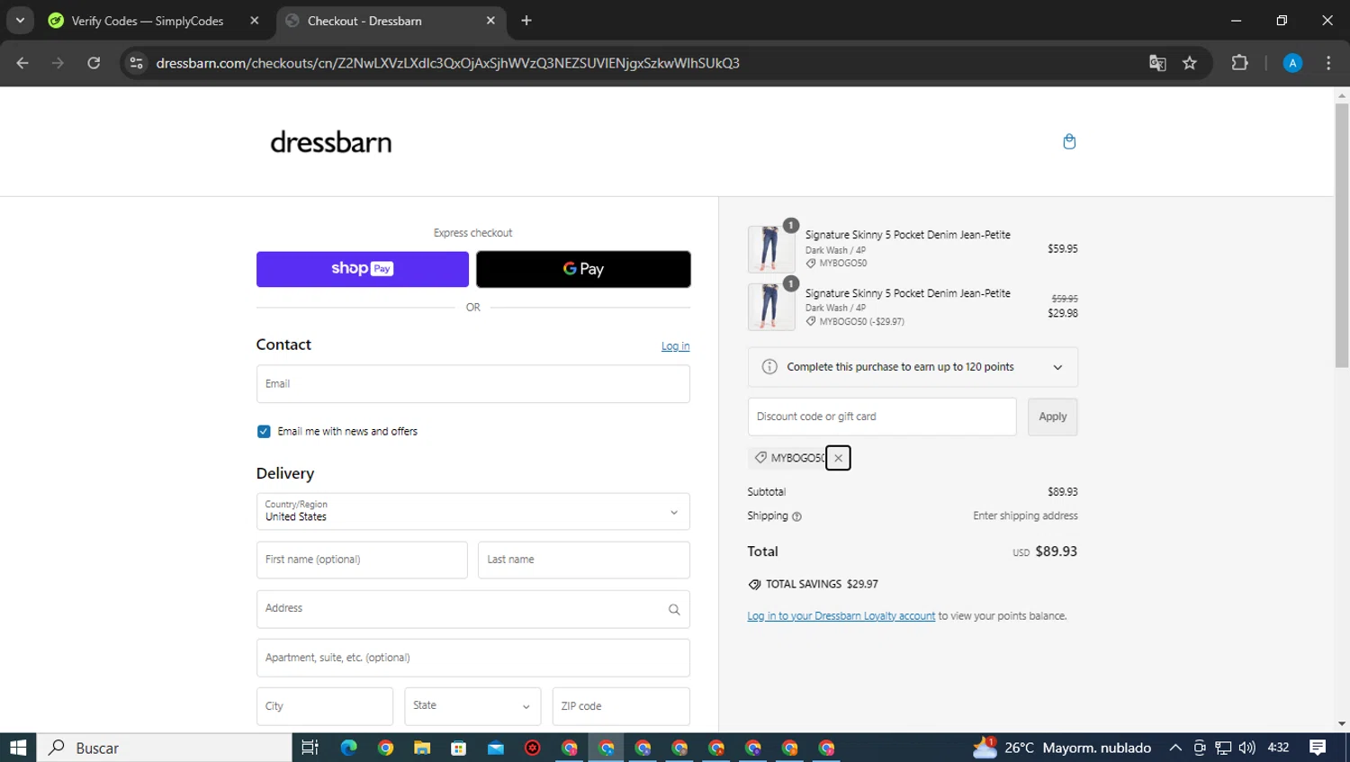Click the site information icon in address bar
Image resolution: width=1350 pixels, height=762 pixels.
coord(137,63)
